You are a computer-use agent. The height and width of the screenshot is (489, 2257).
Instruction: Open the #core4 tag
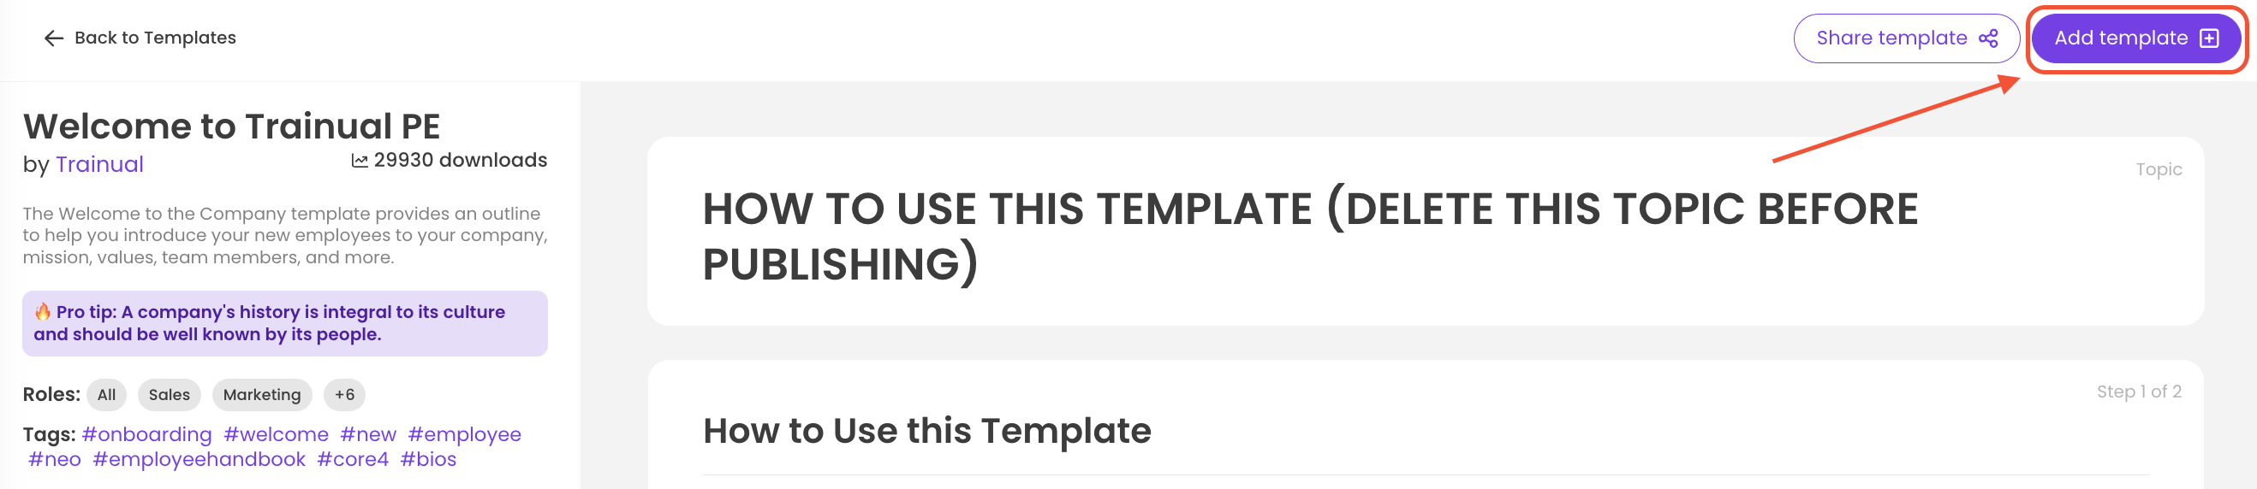(x=352, y=459)
